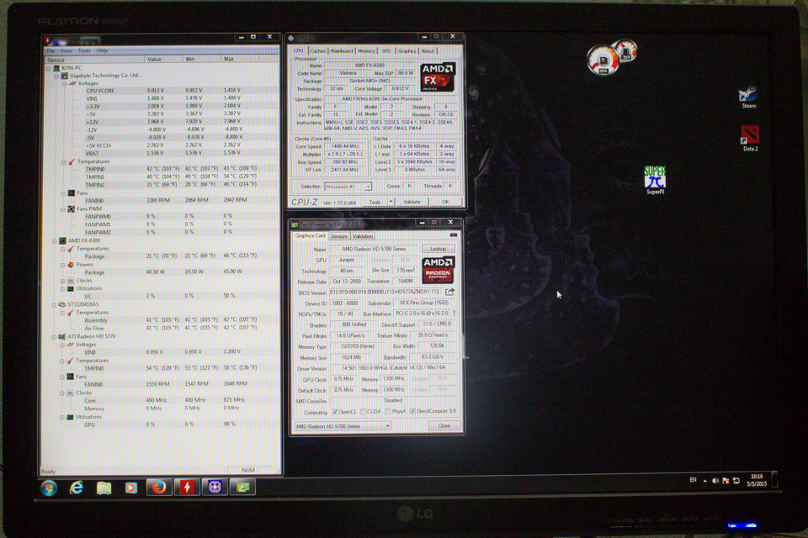808x538 pixels.
Task: Toggle OpenCL checkbox in GPU-Z
Action: [335, 411]
